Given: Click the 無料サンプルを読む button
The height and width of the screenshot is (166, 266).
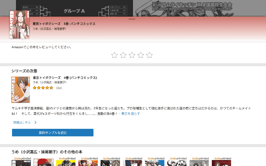Looking at the screenshot, I should [53, 132].
